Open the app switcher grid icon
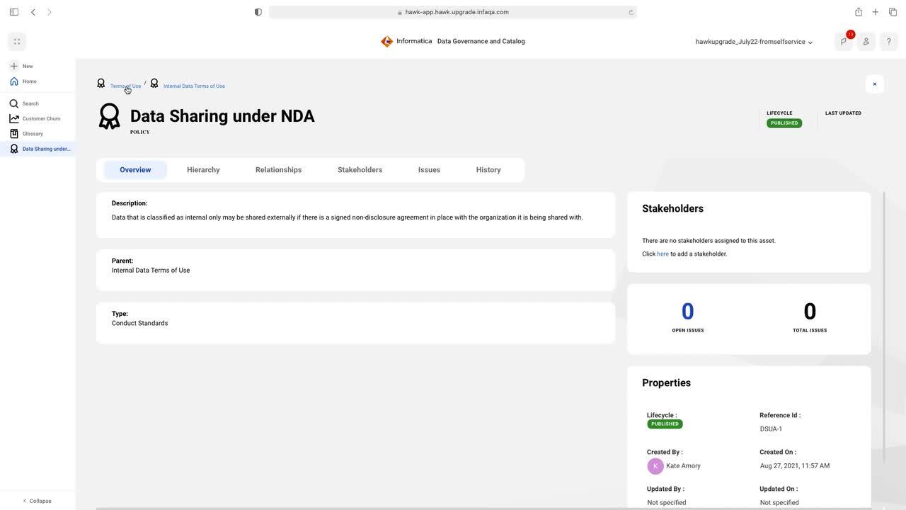The height and width of the screenshot is (510, 906). pos(17,42)
